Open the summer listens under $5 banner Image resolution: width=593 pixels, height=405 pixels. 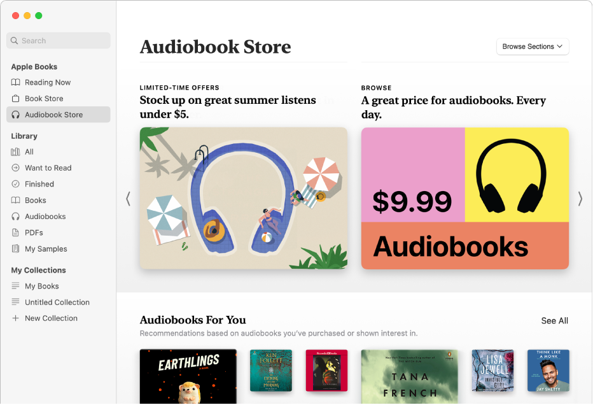tap(244, 198)
